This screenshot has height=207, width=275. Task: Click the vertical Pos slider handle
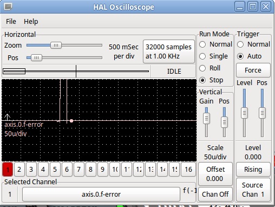[224, 122]
